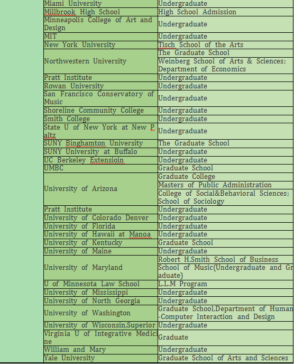Select the Yale University cell
The image size is (294, 364).
click(100, 358)
